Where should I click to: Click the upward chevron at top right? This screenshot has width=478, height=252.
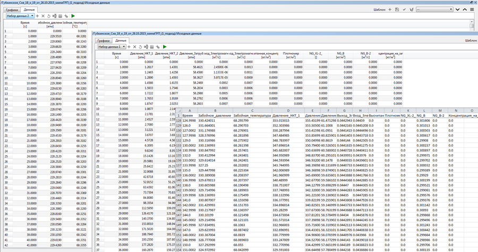(x=464, y=10)
